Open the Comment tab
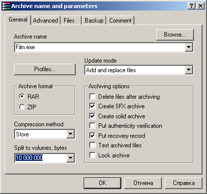 coord(120,21)
